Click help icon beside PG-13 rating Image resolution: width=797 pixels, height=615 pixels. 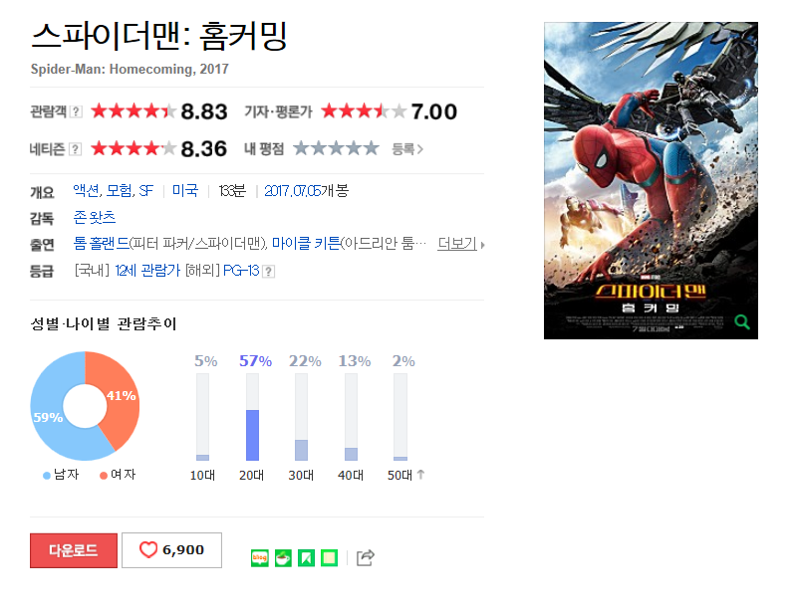tap(269, 272)
